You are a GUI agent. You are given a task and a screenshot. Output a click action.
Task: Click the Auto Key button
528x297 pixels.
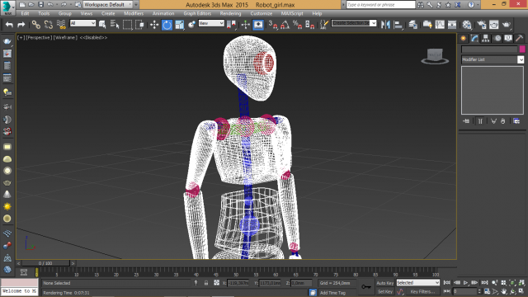click(x=385, y=283)
